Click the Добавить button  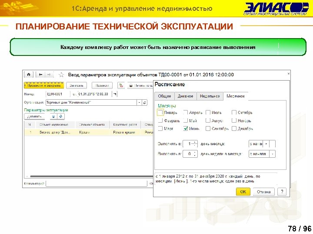pos(34,117)
